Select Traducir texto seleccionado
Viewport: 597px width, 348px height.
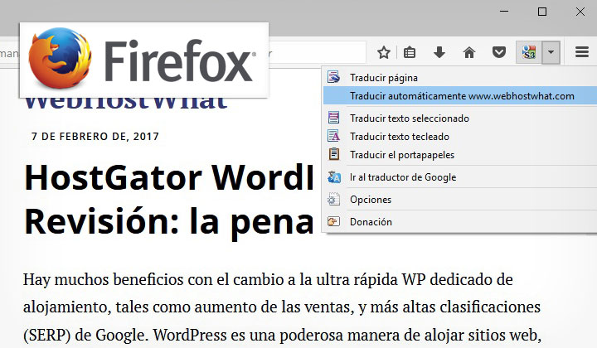point(460,118)
